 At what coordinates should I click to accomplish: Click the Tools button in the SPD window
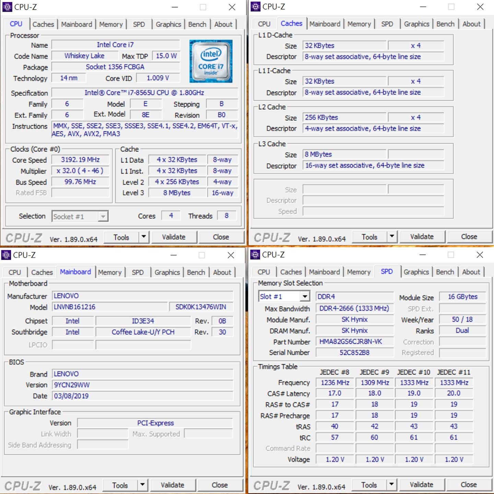(x=369, y=485)
